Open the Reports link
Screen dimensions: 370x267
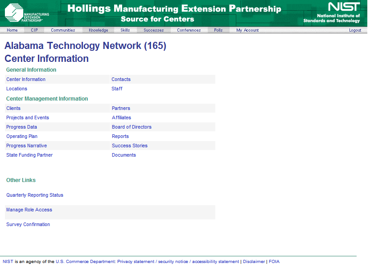tap(120, 137)
